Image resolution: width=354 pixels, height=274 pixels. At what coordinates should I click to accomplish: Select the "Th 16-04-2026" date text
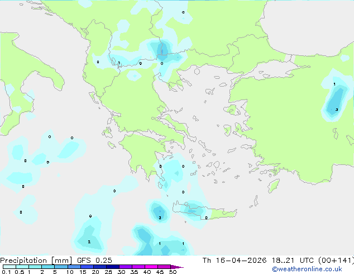235,261
